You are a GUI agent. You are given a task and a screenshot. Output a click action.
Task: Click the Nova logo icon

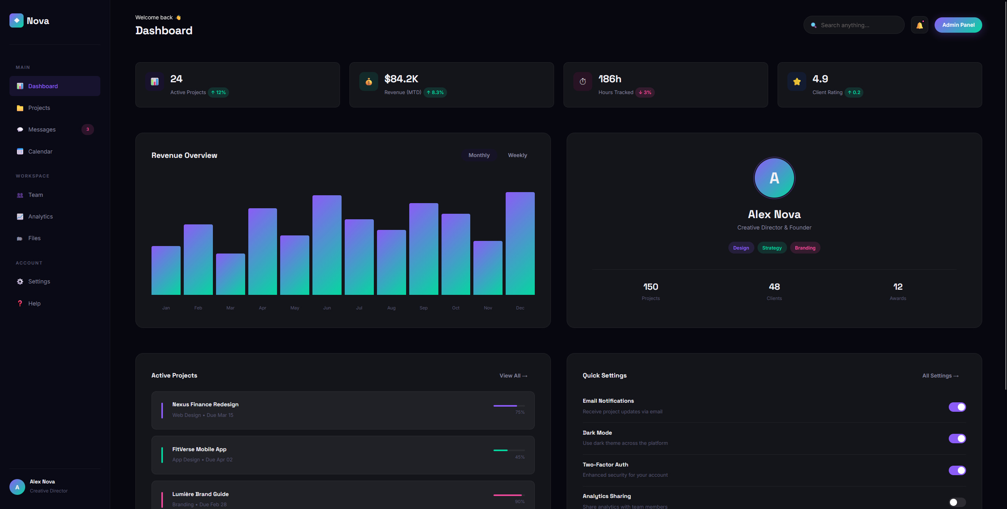point(17,20)
